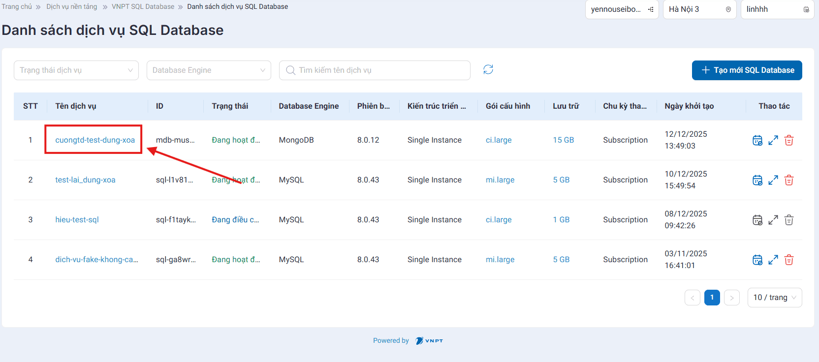Click resize icon for hieu-test-sql row
This screenshot has height=362, width=819.
[773, 220]
